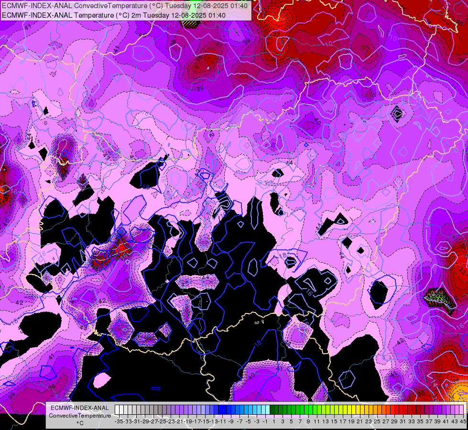Viewport: 468px width, 430px height.
Task: Click the 13 value on the legend scale
Action: click(x=326, y=421)
